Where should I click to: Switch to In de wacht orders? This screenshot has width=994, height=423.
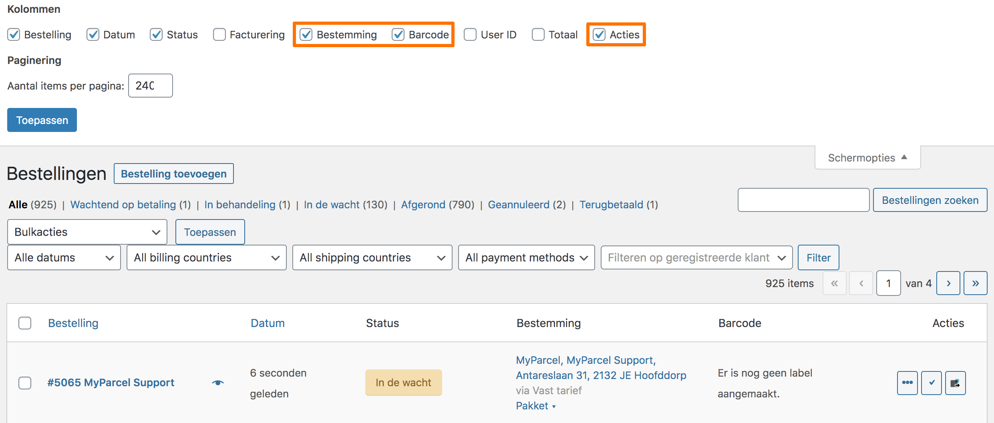[332, 204]
